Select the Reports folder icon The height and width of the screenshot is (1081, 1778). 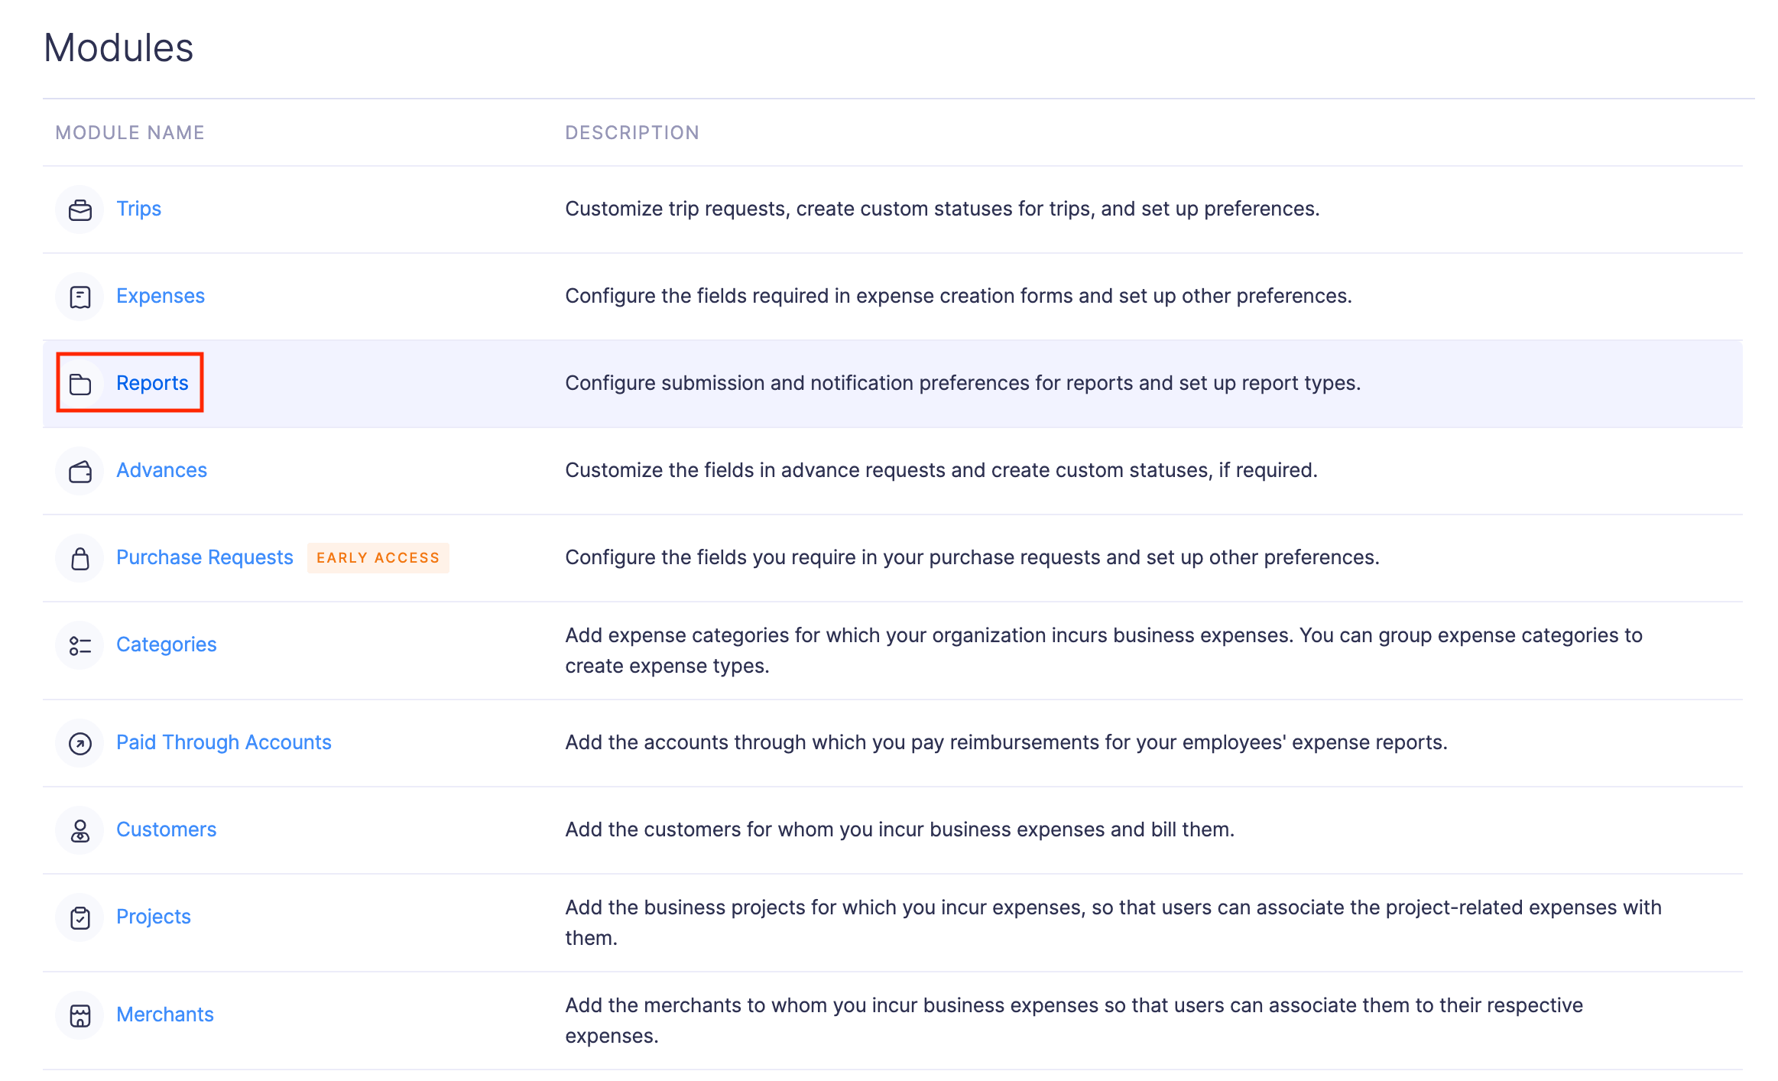pos(79,383)
